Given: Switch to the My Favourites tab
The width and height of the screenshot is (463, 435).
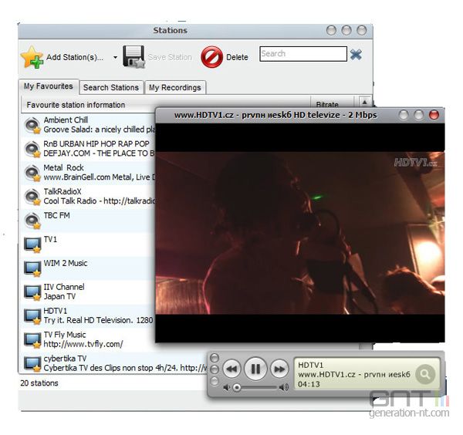Looking at the screenshot, I should pyautogui.click(x=49, y=86).
